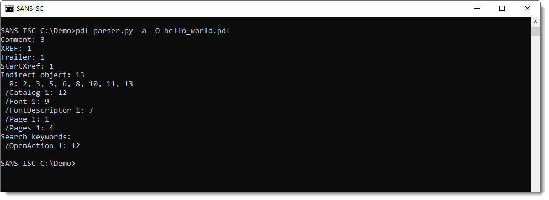Click the XREF: 1 output line
The height and width of the screenshot is (200, 549).
(16, 48)
